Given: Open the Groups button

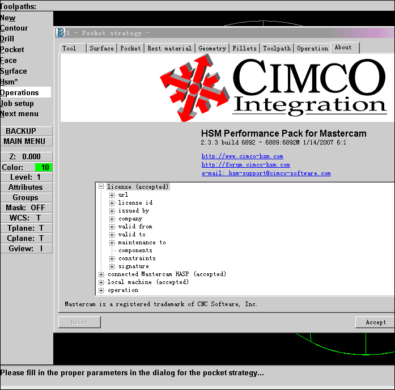Looking at the screenshot, I should pyautogui.click(x=27, y=197).
